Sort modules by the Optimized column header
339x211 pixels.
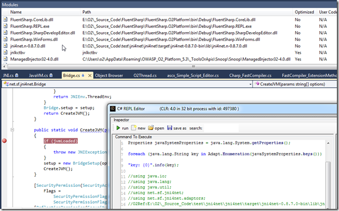coord(305,11)
